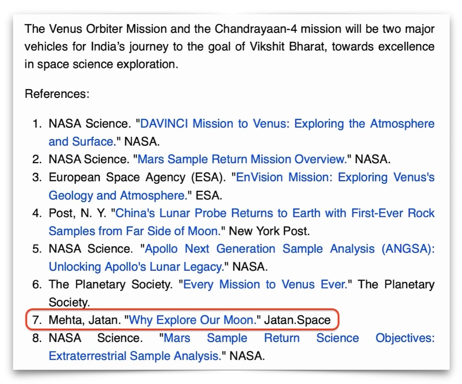Open the "and Surface." link continuation

click(82, 142)
